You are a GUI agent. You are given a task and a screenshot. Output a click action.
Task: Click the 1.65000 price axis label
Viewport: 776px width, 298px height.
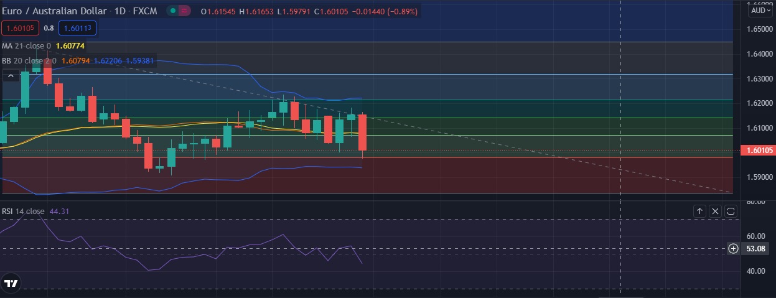(760, 29)
